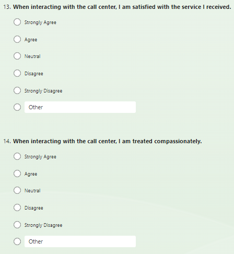234x254 pixels.
Task: Click the Neutral label under question 14
Action: click(x=32, y=191)
